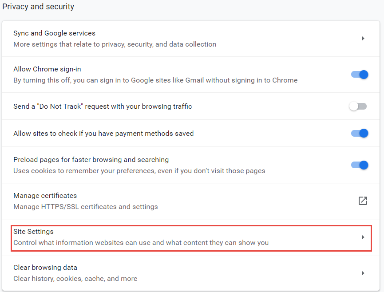Screen dimensions: 384x292
Task: Disable payment methods check toggle
Action: pyautogui.click(x=360, y=133)
